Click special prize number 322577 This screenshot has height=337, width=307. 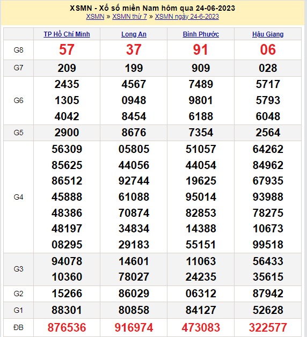click(x=268, y=327)
